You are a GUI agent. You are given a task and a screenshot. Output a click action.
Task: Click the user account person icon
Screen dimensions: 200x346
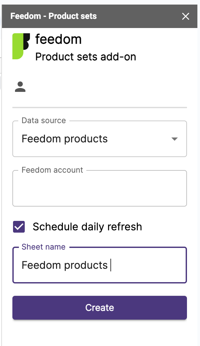(20, 87)
